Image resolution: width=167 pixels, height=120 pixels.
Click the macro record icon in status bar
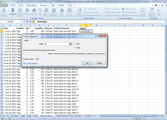point(9,118)
